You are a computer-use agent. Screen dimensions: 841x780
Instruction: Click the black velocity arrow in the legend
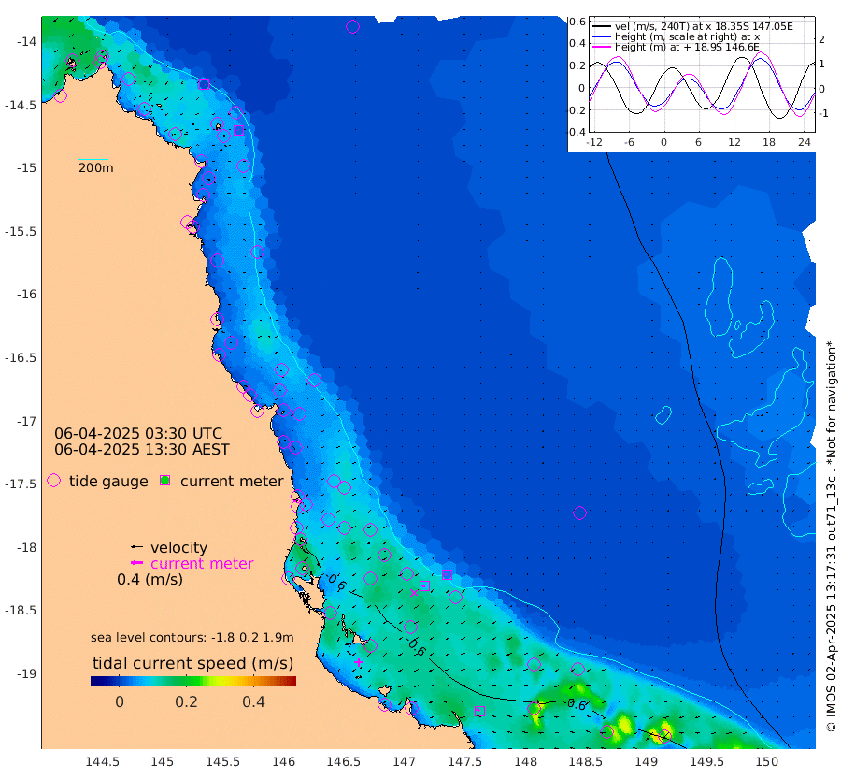tap(137, 547)
